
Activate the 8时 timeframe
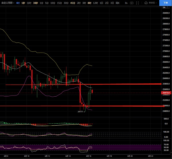(x=89, y=3)
